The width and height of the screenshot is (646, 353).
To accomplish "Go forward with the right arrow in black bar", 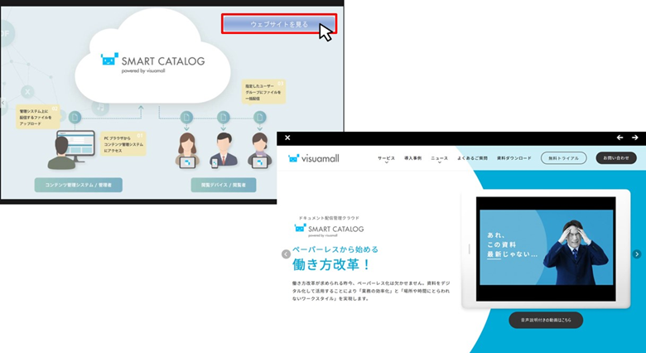I will (x=635, y=138).
